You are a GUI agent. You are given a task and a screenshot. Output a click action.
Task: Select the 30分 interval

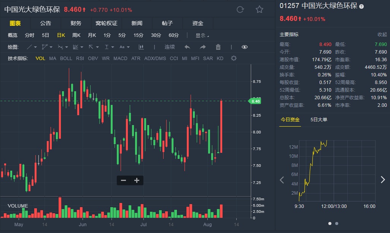[156, 35]
